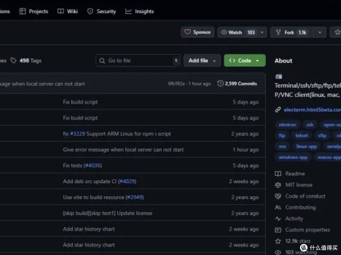Image resolution: width=341 pixels, height=255 pixels.
Task: Click the eye icon in Watch button
Action: coord(224,33)
